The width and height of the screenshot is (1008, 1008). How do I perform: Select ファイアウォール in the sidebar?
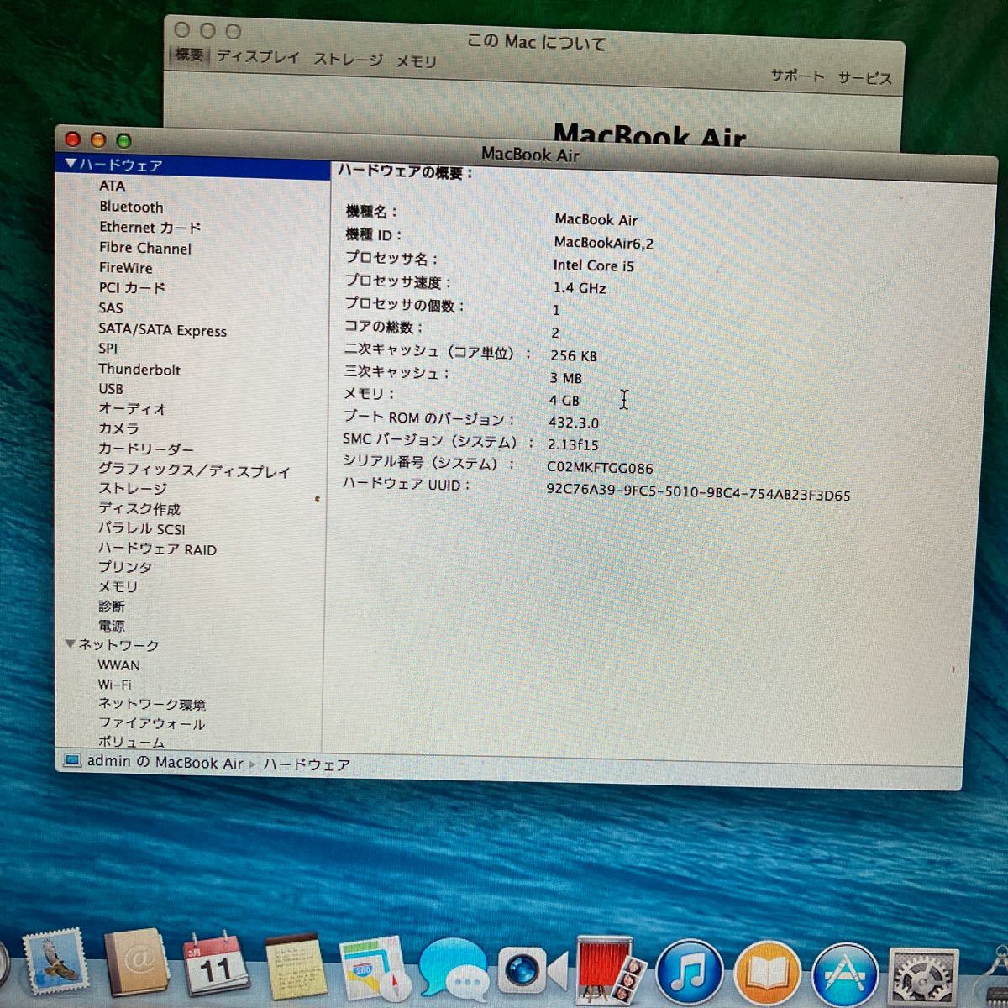point(151,723)
